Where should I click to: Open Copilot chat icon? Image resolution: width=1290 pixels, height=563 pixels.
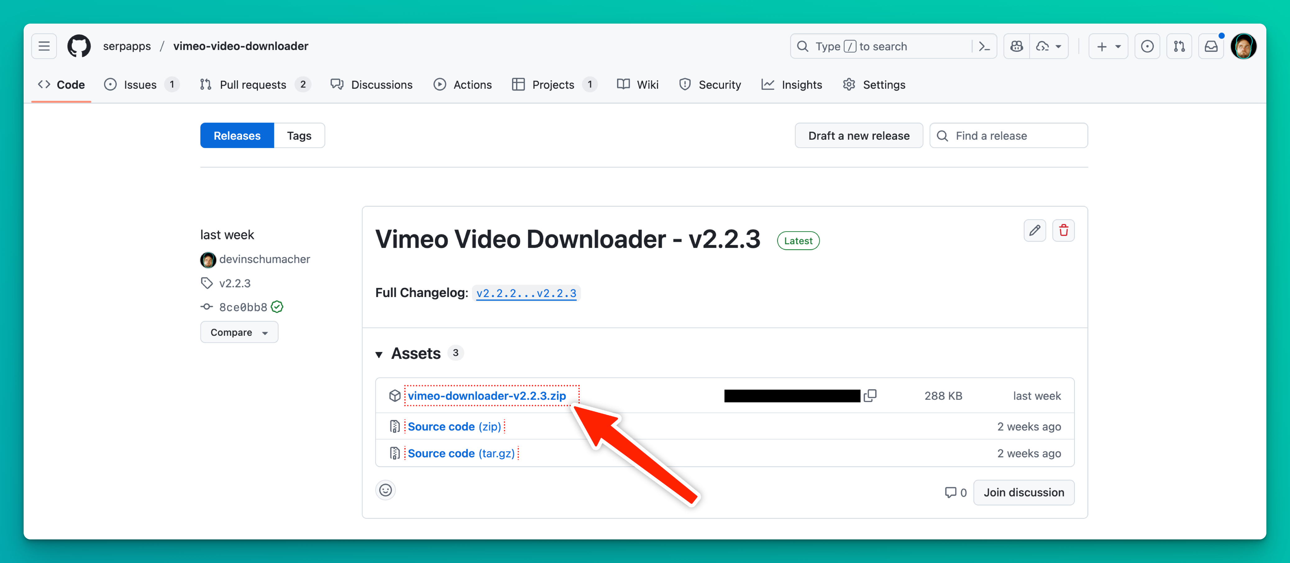[x=1017, y=47]
